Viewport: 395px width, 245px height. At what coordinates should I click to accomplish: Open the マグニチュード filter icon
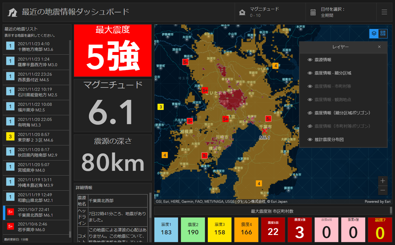242,12
